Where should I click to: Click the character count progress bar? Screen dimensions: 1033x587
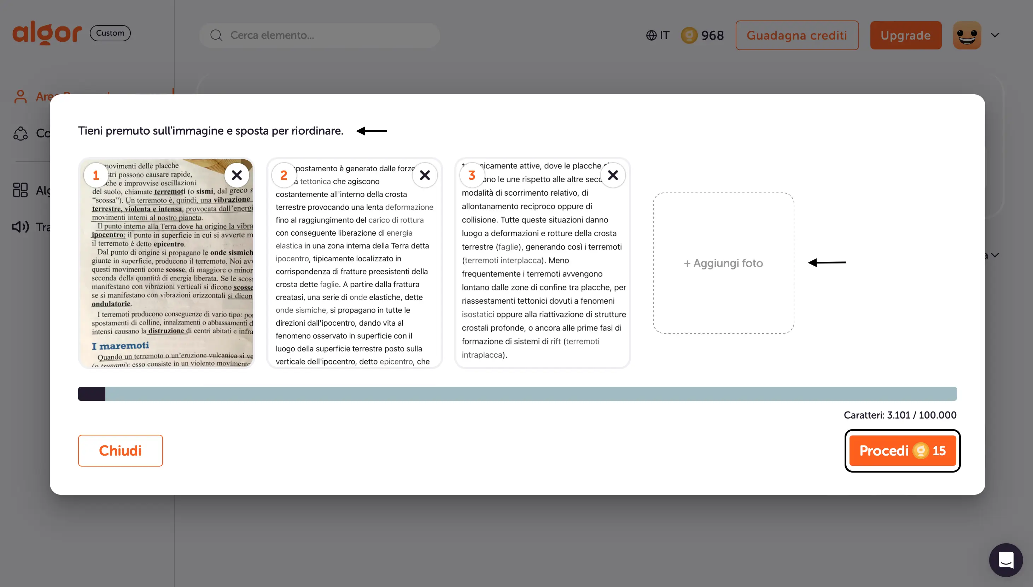coord(517,393)
